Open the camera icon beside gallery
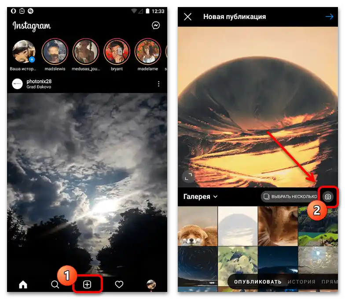 tap(328, 197)
